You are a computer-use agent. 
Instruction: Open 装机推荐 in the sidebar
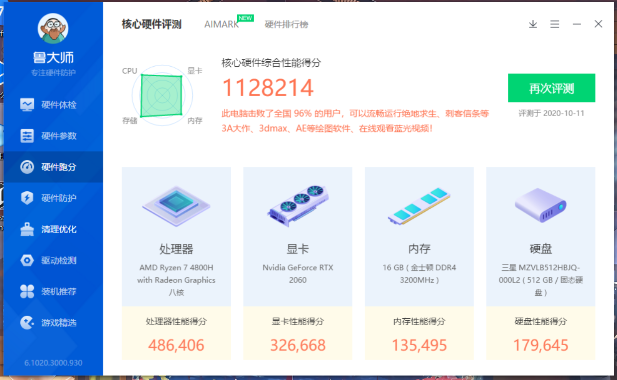tap(53, 291)
